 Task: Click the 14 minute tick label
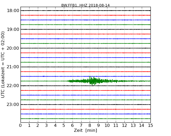point(142,125)
